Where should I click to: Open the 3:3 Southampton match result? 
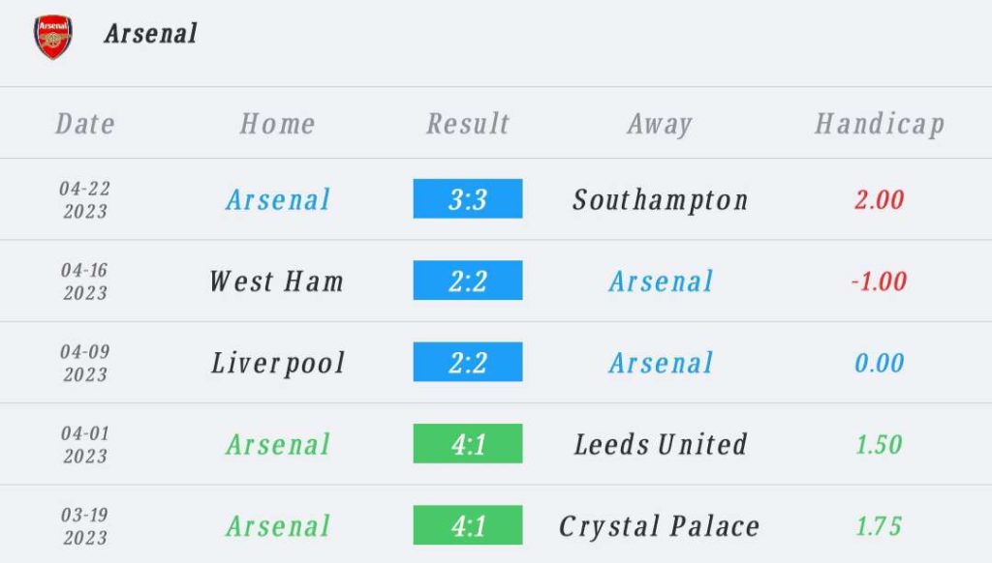[468, 199]
